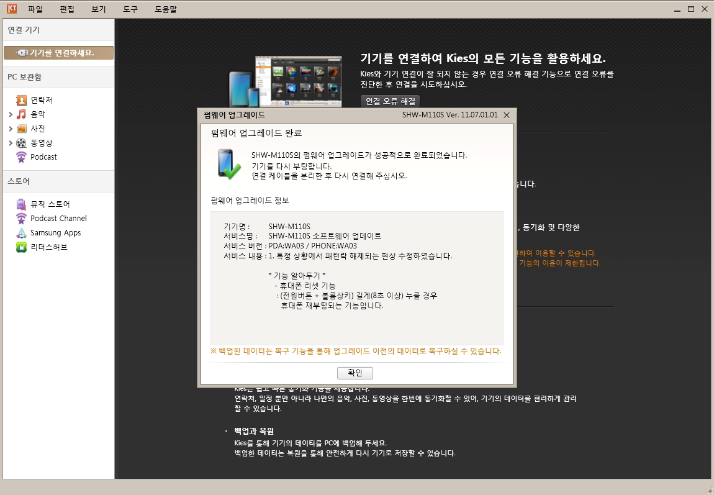Image resolution: width=714 pixels, height=495 pixels.
Task: Launch the Samsung Apps icon
Action: click(x=22, y=233)
